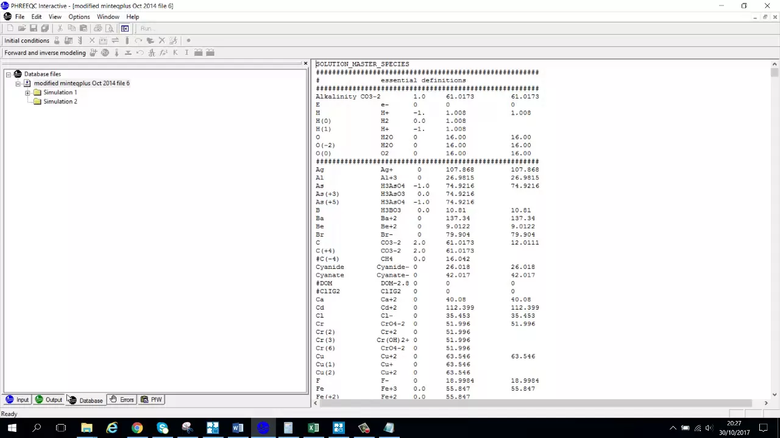The height and width of the screenshot is (438, 780).
Task: Click the cylinder icon in Initial conditions toolbar
Action: click(127, 41)
